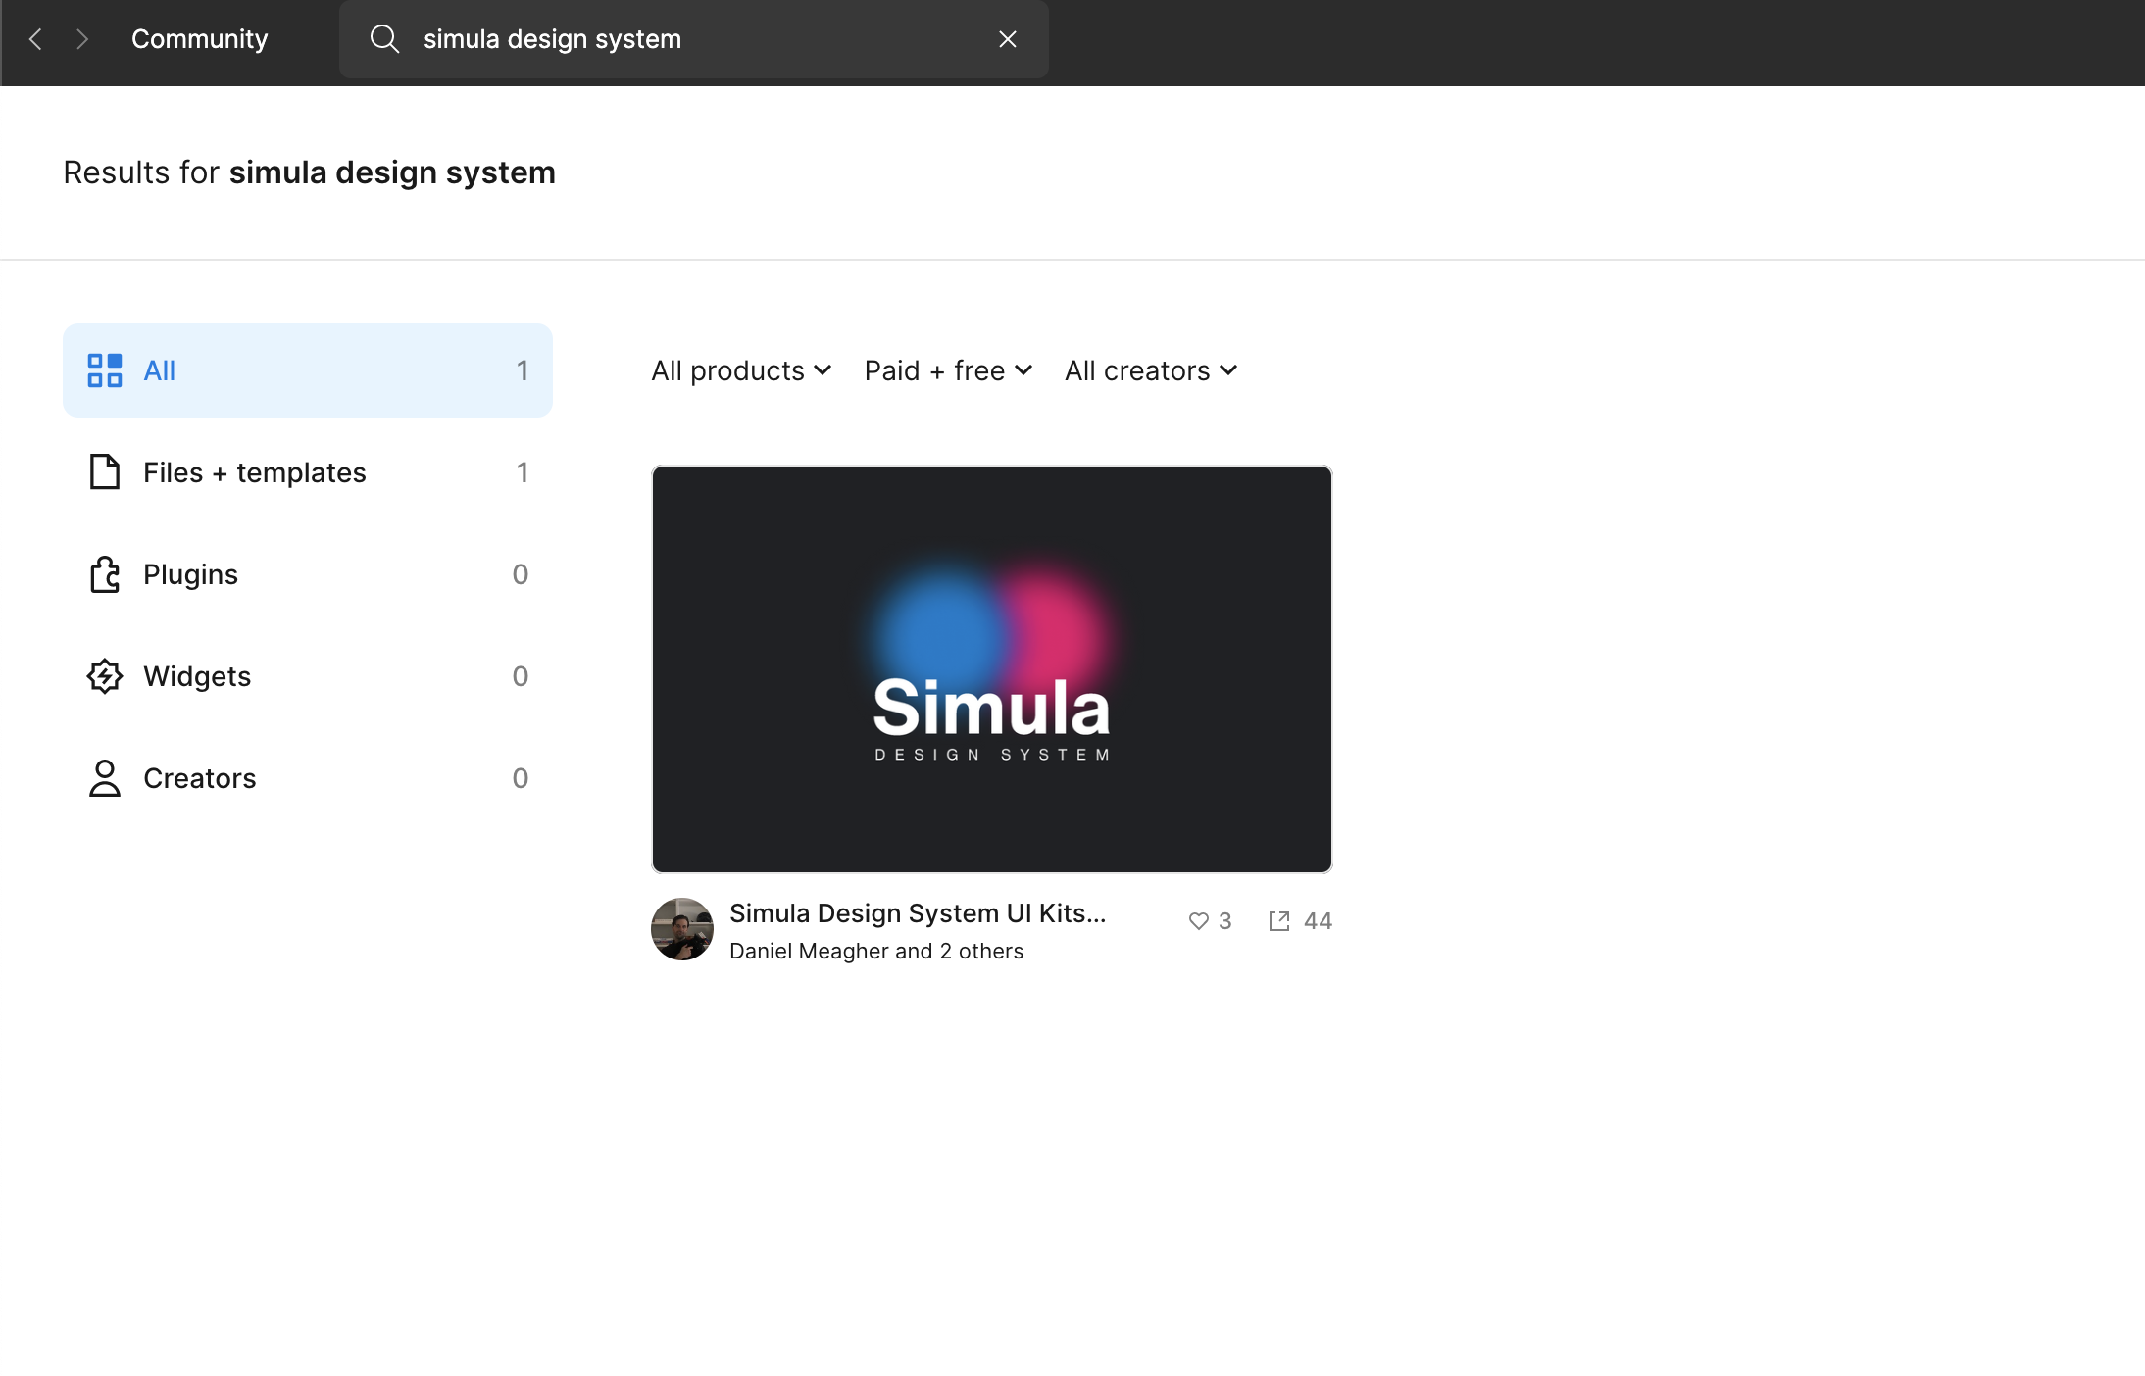Click the magnifying glass search icon
The image size is (2145, 1376).
pyautogui.click(x=384, y=39)
